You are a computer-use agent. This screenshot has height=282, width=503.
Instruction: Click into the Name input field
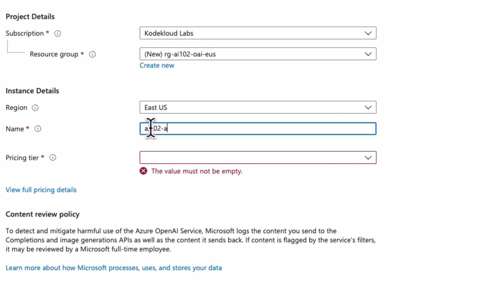coord(258,128)
